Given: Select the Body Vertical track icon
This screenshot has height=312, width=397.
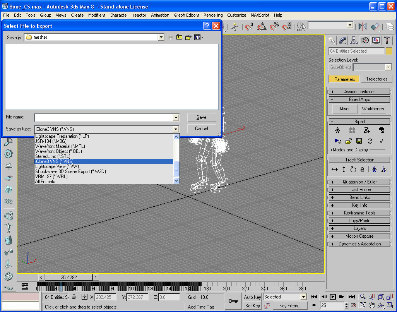Looking at the screenshot, I should [344, 170].
